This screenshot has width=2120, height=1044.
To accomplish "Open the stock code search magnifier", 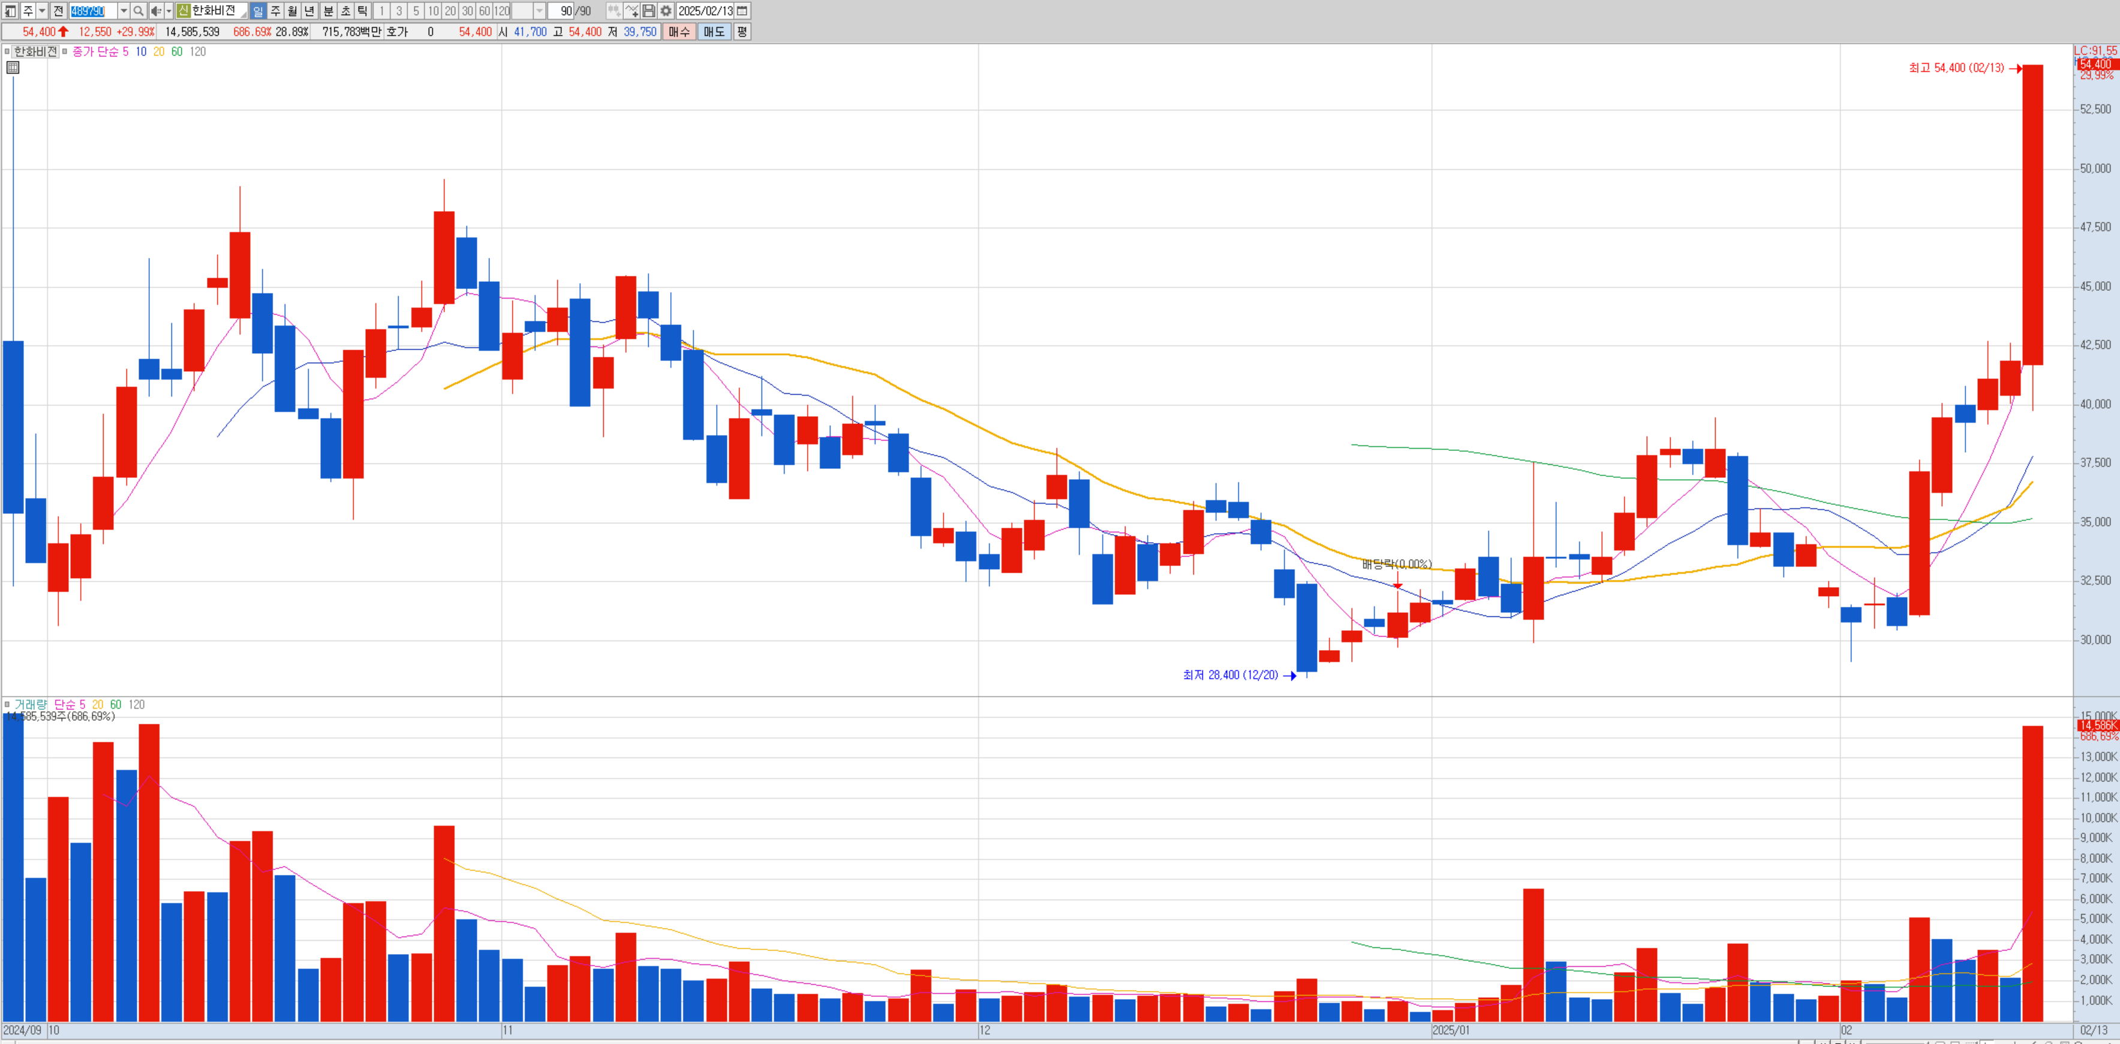I will 139,11.
